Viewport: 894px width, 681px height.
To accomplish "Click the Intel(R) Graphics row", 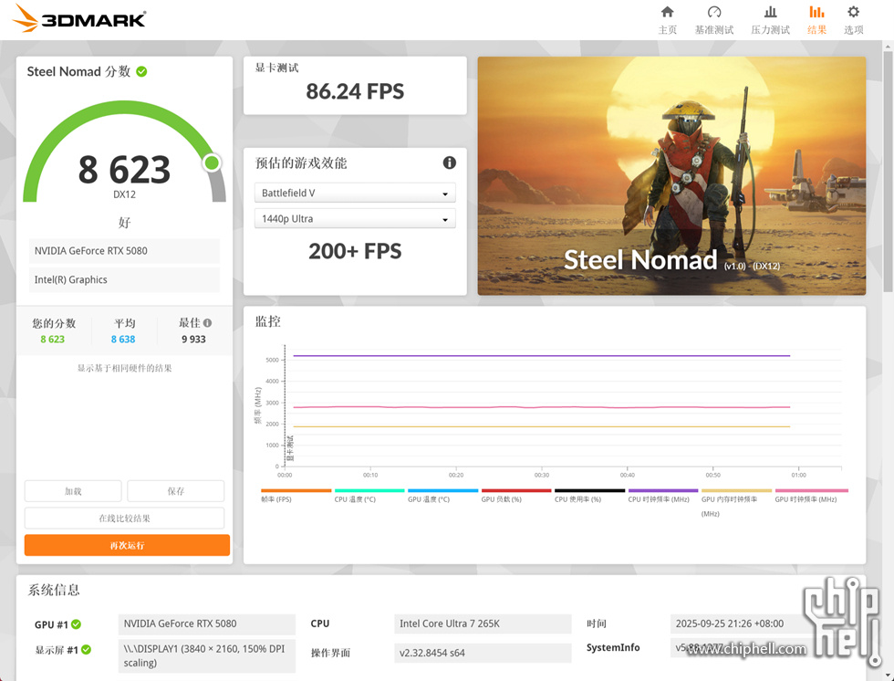I will pos(124,280).
